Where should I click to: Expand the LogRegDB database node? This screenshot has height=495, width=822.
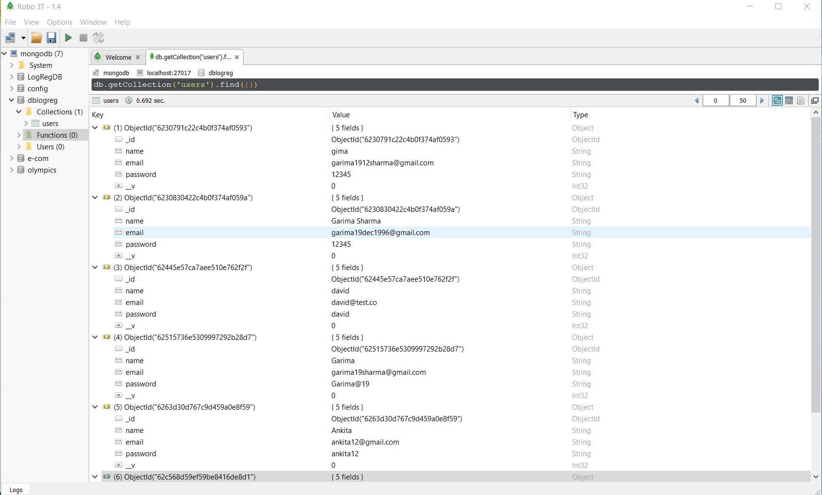(12, 77)
